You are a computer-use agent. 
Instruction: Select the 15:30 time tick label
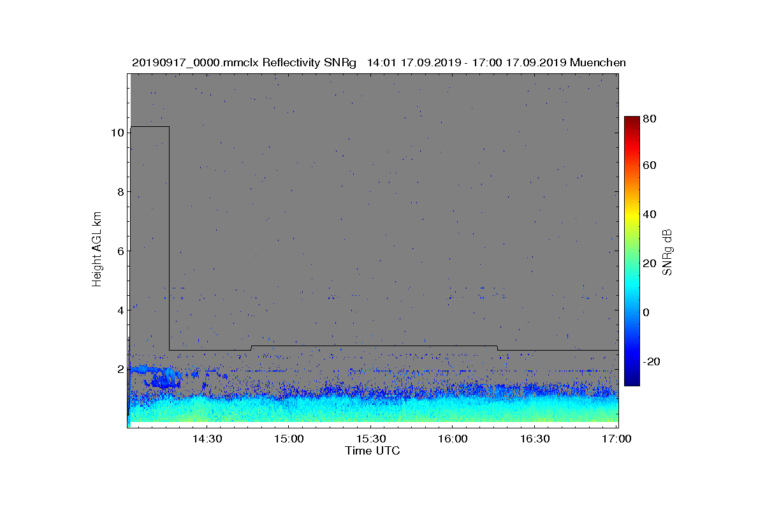pos(371,439)
